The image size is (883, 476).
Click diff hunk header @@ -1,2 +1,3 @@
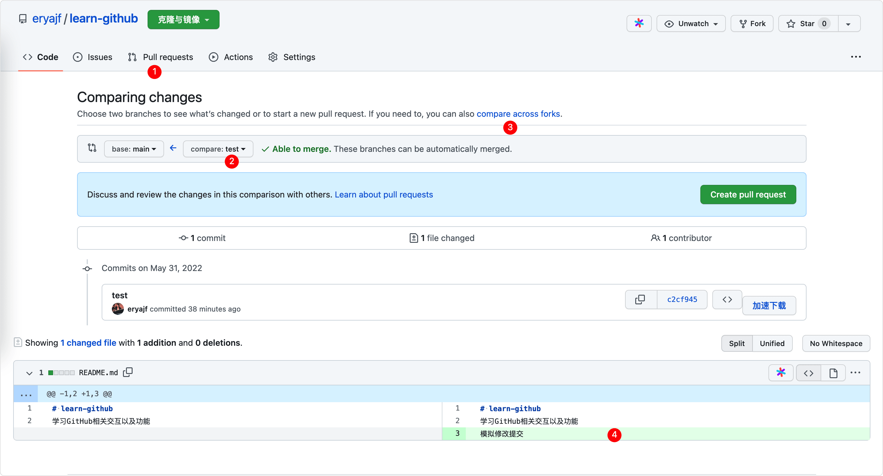(x=79, y=394)
